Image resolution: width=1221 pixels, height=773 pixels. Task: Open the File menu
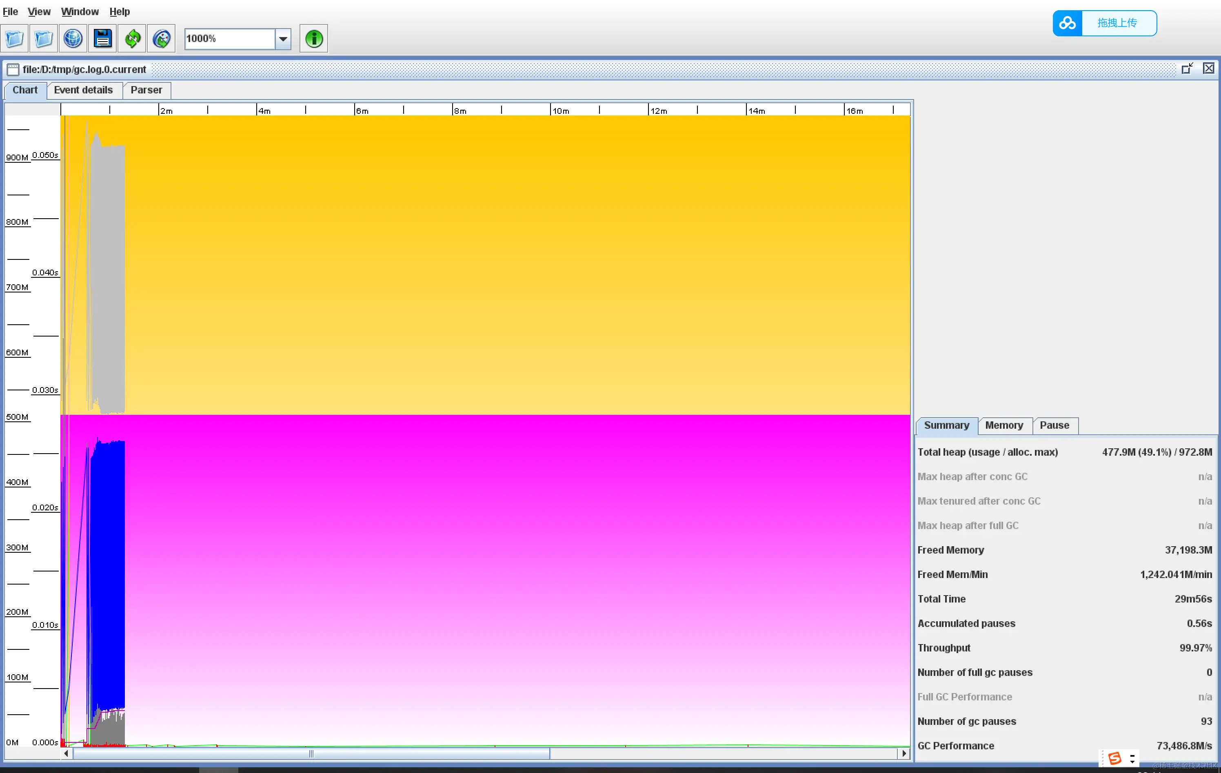(10, 11)
